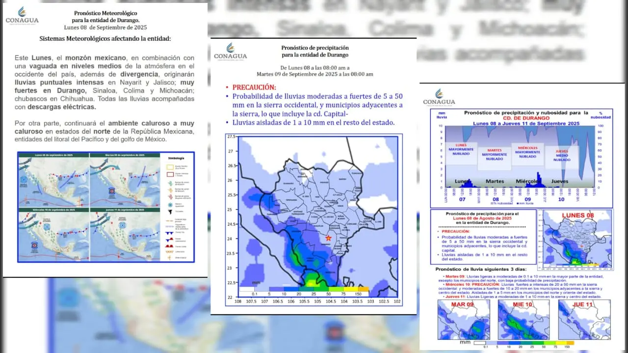Open the Jueves 11 de septiembre synoptic map panel

tap(125, 234)
